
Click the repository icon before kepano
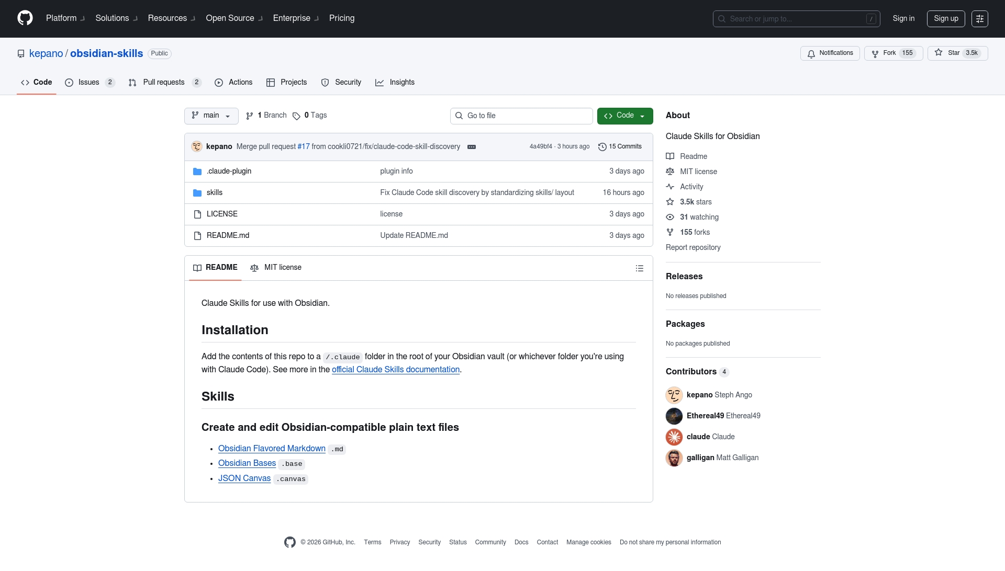21,54
